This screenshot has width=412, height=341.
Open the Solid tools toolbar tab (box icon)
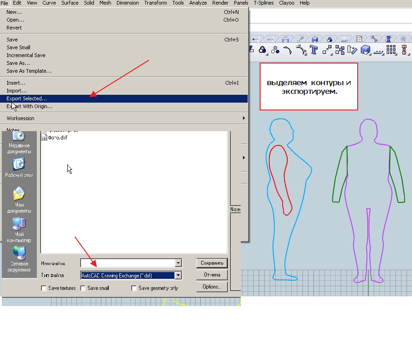[315, 40]
